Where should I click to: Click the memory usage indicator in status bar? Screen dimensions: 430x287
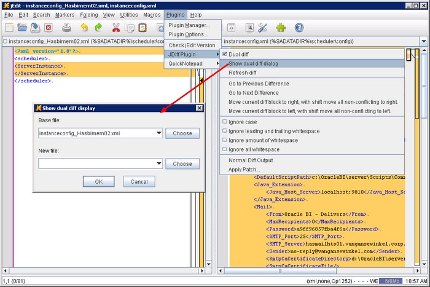[391, 280]
